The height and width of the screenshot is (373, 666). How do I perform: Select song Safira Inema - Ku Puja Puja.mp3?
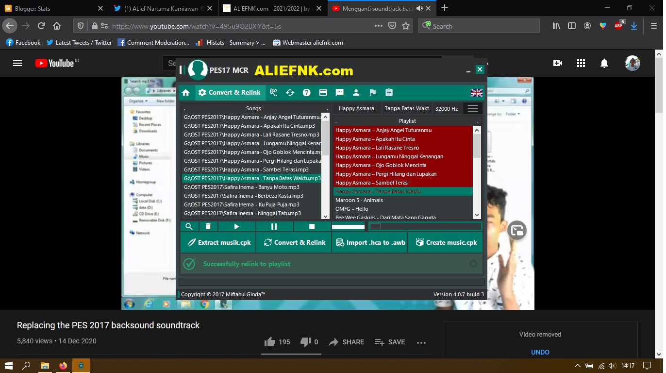point(251,204)
